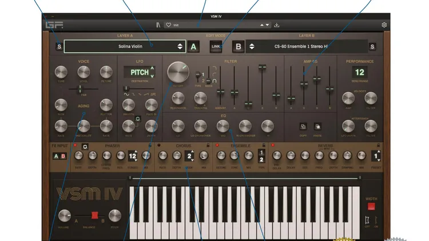Select Layer B edit button
This screenshot has height=241, width=429.
click(x=239, y=46)
